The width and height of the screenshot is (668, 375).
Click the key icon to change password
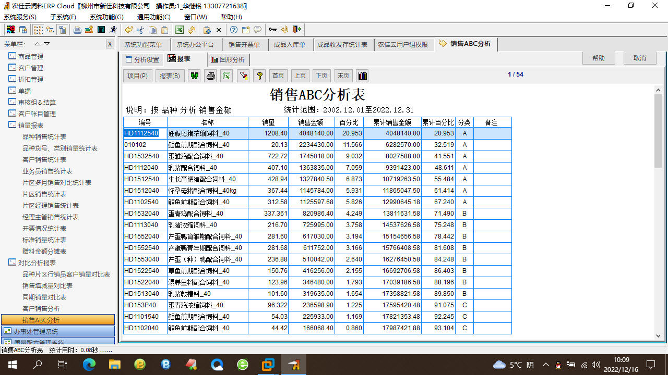click(x=272, y=30)
